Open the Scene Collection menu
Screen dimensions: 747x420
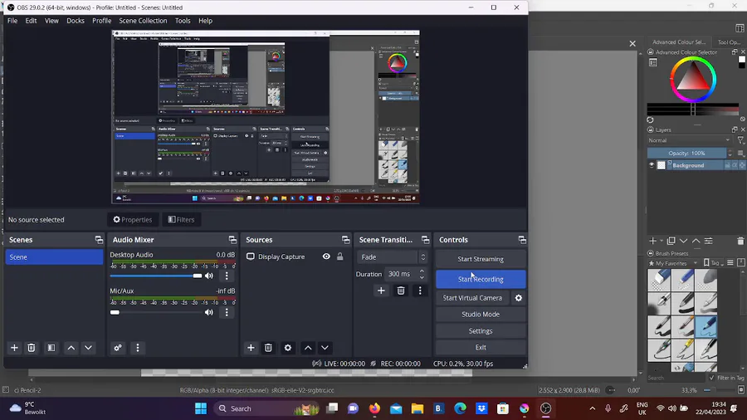click(x=143, y=21)
